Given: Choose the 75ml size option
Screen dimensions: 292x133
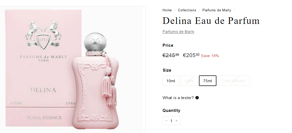Looking at the screenshot, I should [208, 81].
